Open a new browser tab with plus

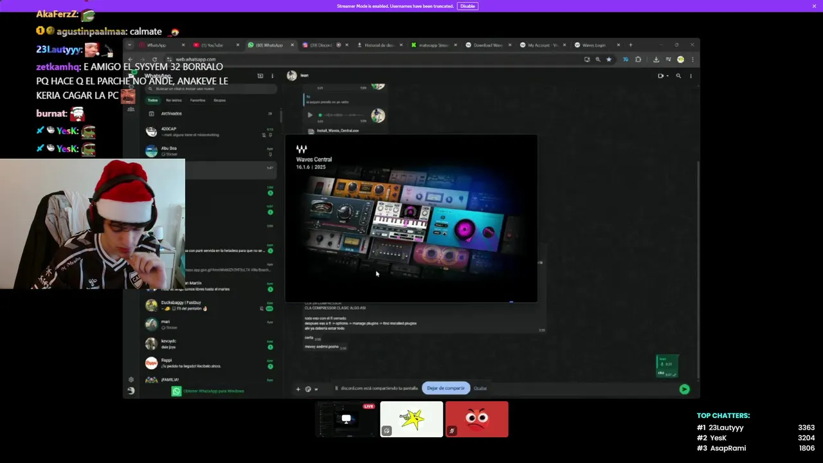[x=630, y=45]
